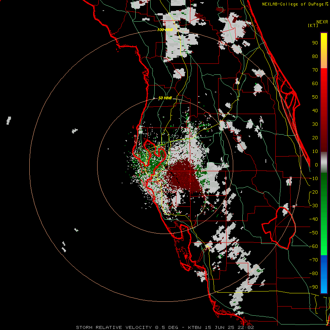Pick the blue bottom segment of the color bar

coord(324,274)
